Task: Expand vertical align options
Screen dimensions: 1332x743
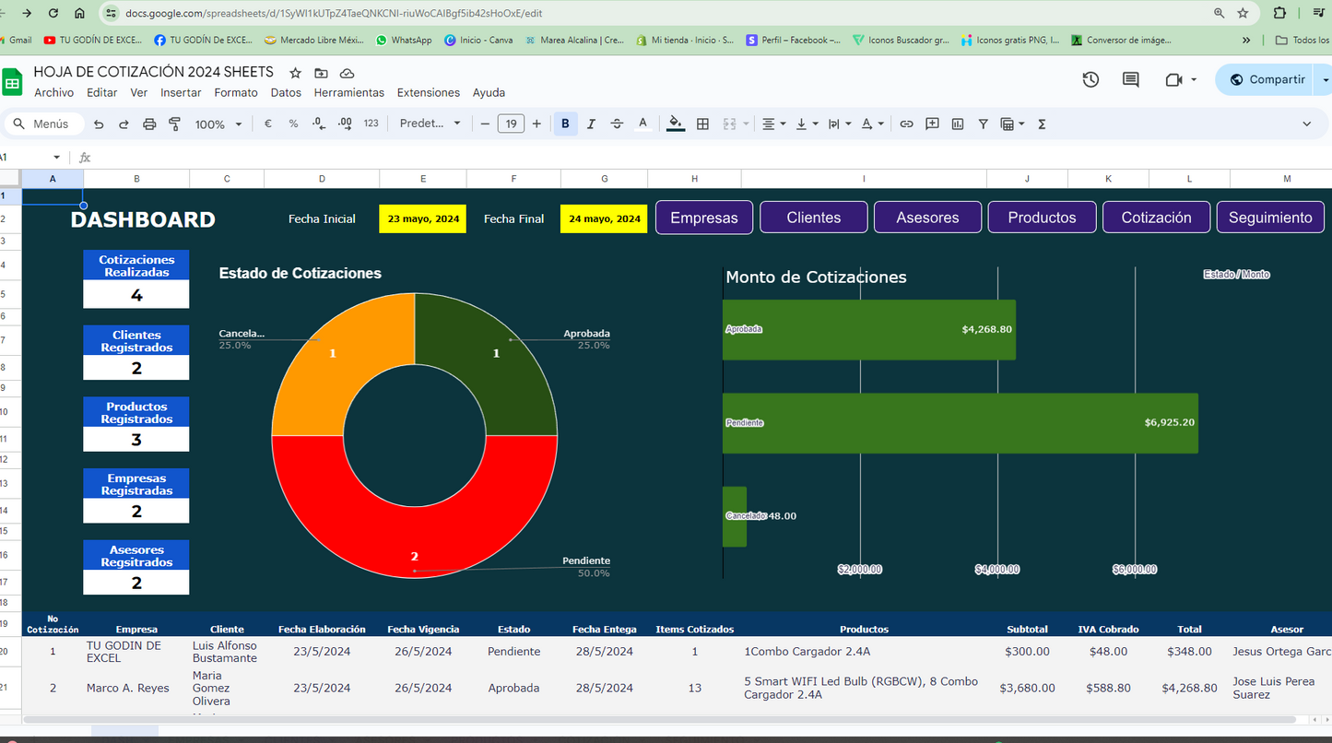Action: tap(807, 124)
